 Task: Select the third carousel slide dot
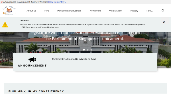point(91,50)
